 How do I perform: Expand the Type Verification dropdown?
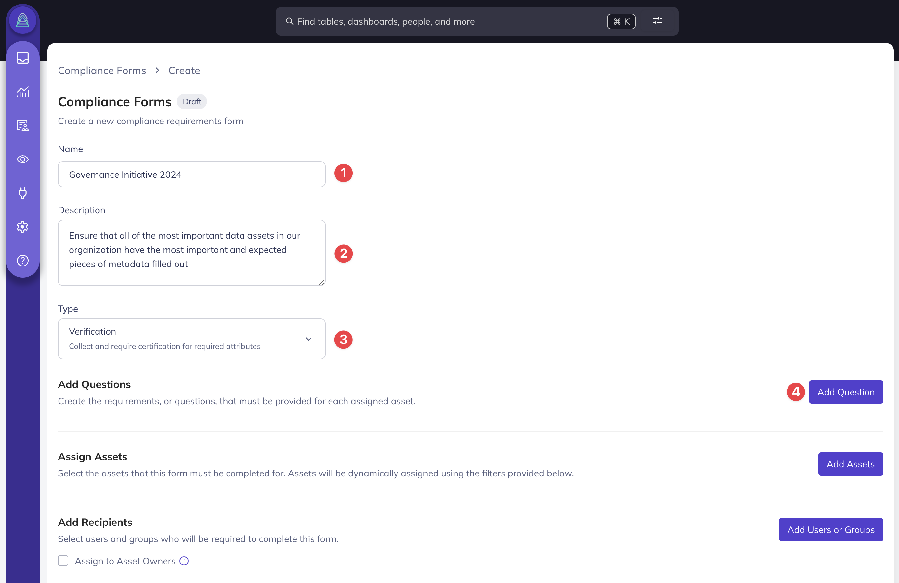(181, 339)
